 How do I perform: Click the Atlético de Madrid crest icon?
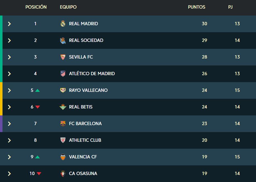coord(63,74)
